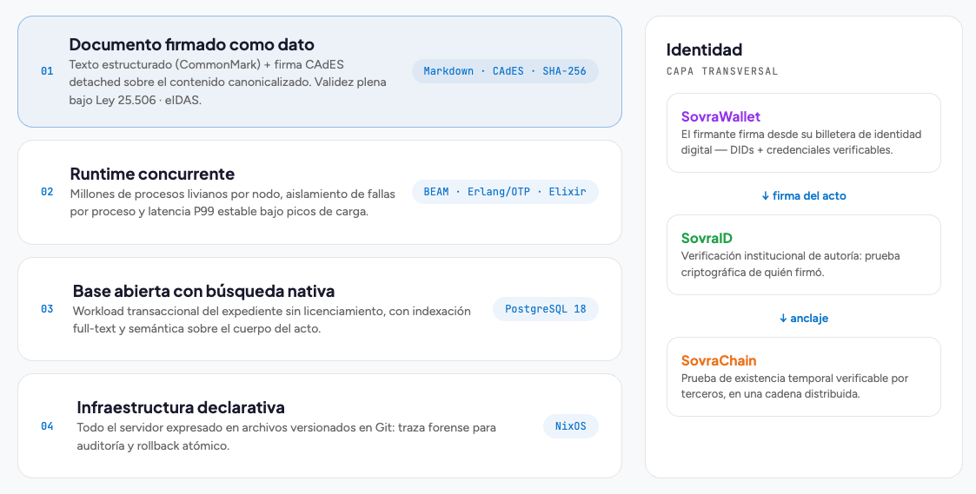Click the anclaje arrow label
976x494 pixels.
pyautogui.click(x=804, y=319)
